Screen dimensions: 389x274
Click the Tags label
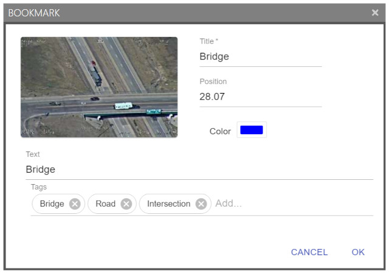click(x=39, y=187)
